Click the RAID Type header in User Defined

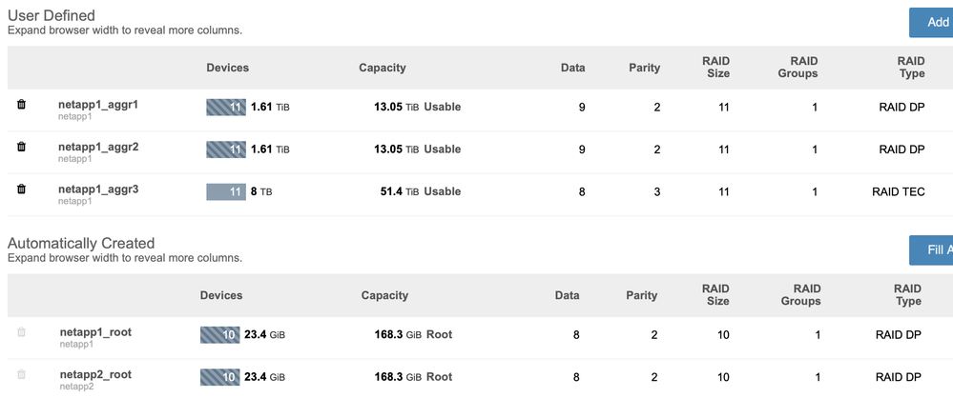pyautogui.click(x=911, y=68)
